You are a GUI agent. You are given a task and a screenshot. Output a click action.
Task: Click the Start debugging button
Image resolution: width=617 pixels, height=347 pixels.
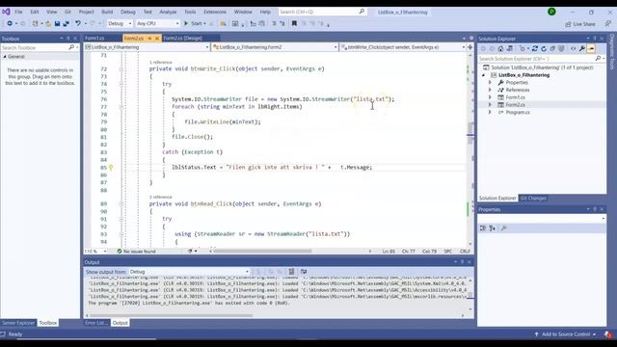click(195, 23)
